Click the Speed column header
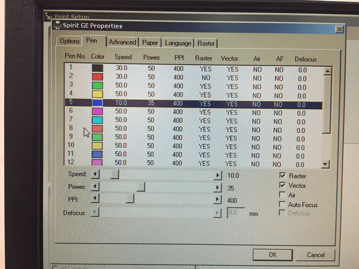The height and width of the screenshot is (269, 359). (123, 57)
